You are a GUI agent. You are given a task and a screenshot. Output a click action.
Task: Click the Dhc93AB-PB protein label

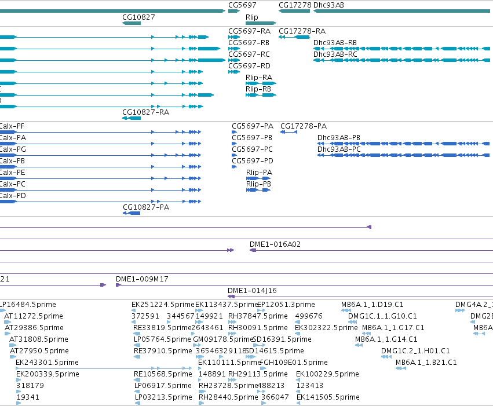339,138
